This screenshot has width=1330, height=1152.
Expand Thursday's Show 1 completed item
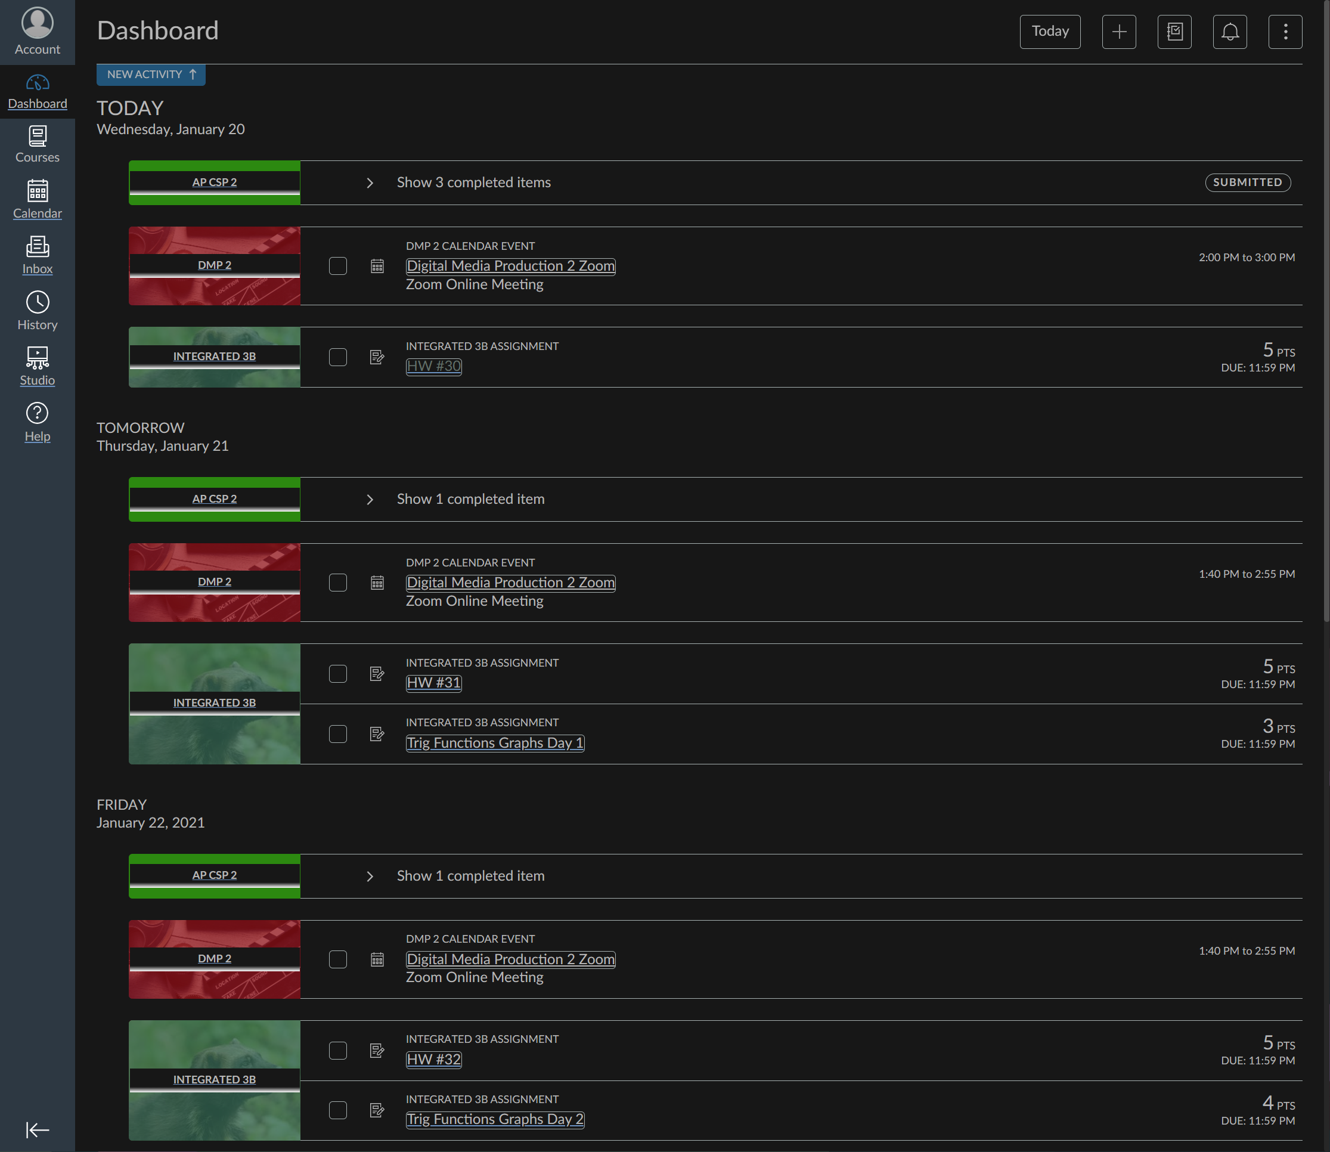pyautogui.click(x=470, y=499)
